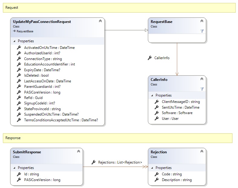Select the IsDeleted : bool property
Image resolution: width=238 pixels, height=188 pixels.
[36, 75]
